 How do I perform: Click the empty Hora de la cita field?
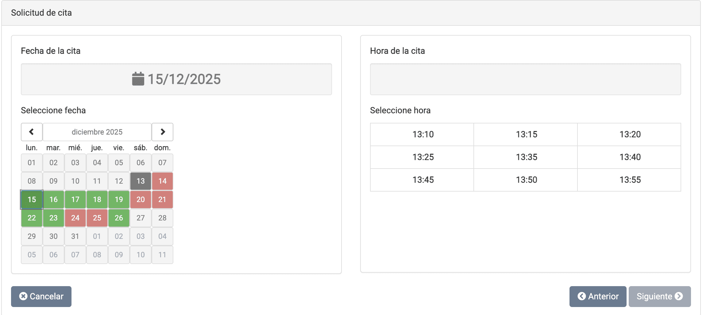click(525, 79)
